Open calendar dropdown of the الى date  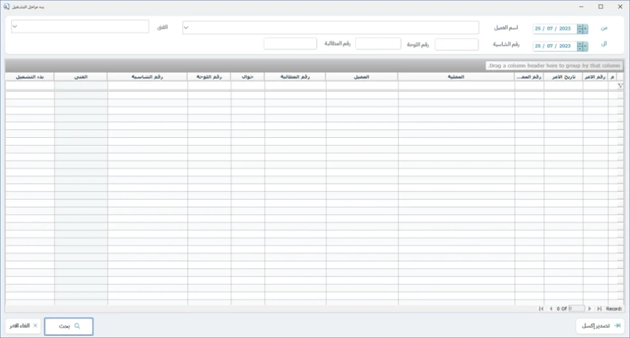pos(585,46)
